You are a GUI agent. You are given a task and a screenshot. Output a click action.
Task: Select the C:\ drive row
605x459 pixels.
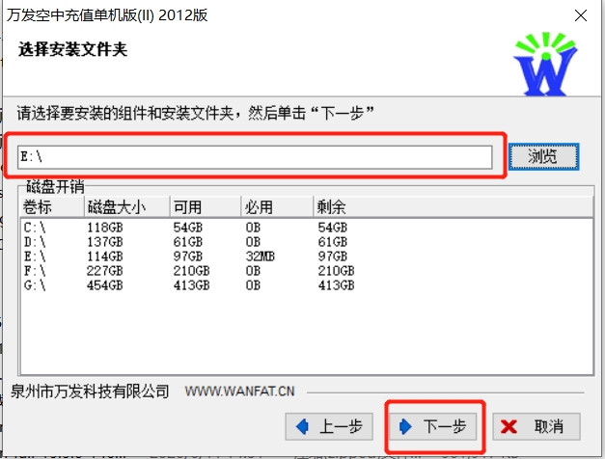click(306, 228)
